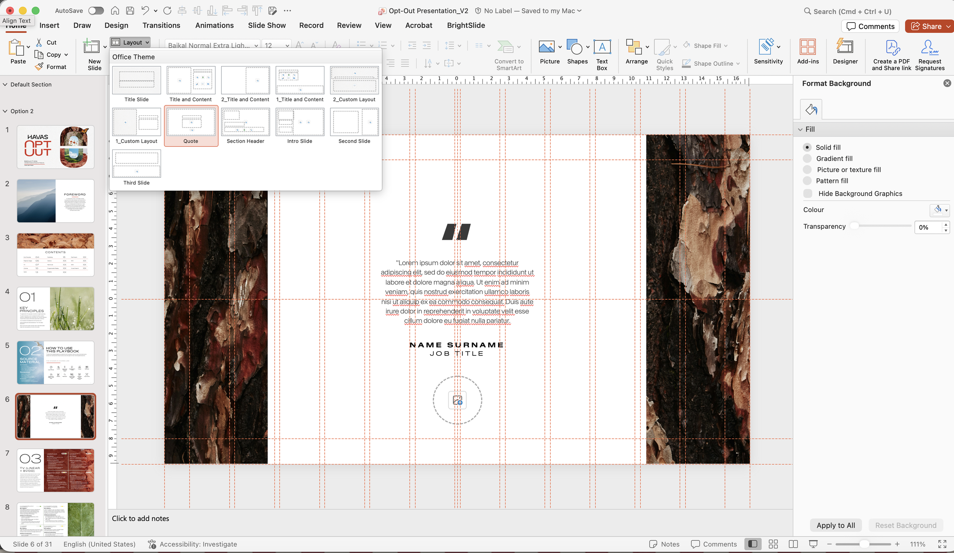Open the Layout dropdown
The height and width of the screenshot is (553, 954).
[130, 42]
